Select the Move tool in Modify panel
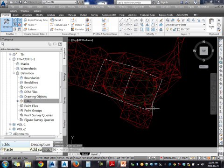Image resolution: width=224 pixels, height=168 pixels. coord(141,20)
